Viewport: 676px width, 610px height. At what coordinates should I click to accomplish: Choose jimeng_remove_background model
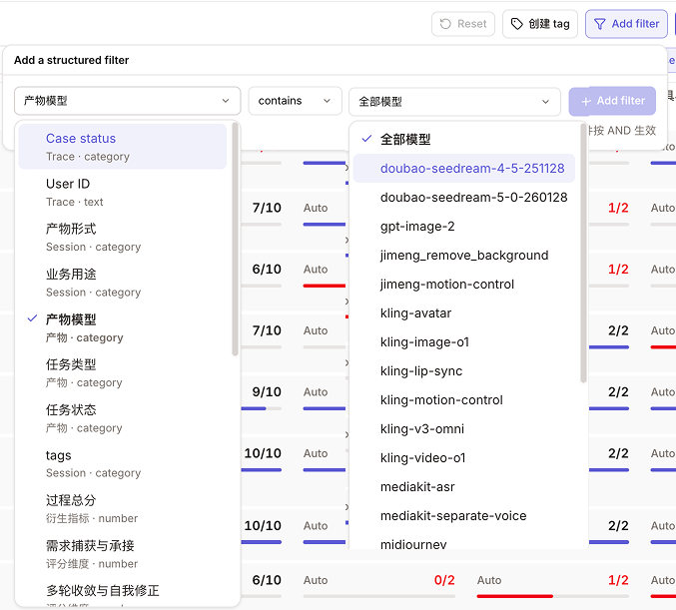click(464, 255)
